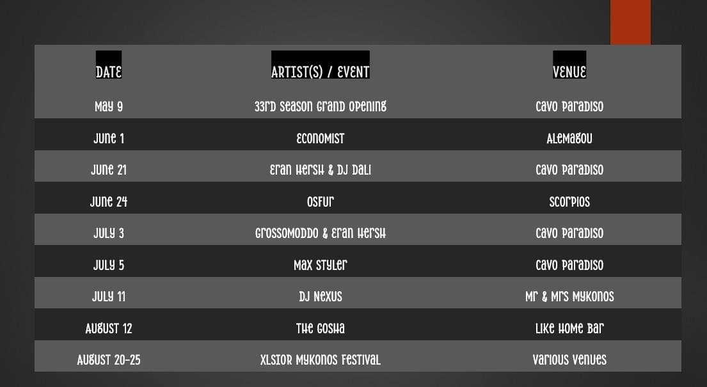Click the VENUE column header
Image resolution: width=707 pixels, height=387 pixels.
(x=569, y=72)
